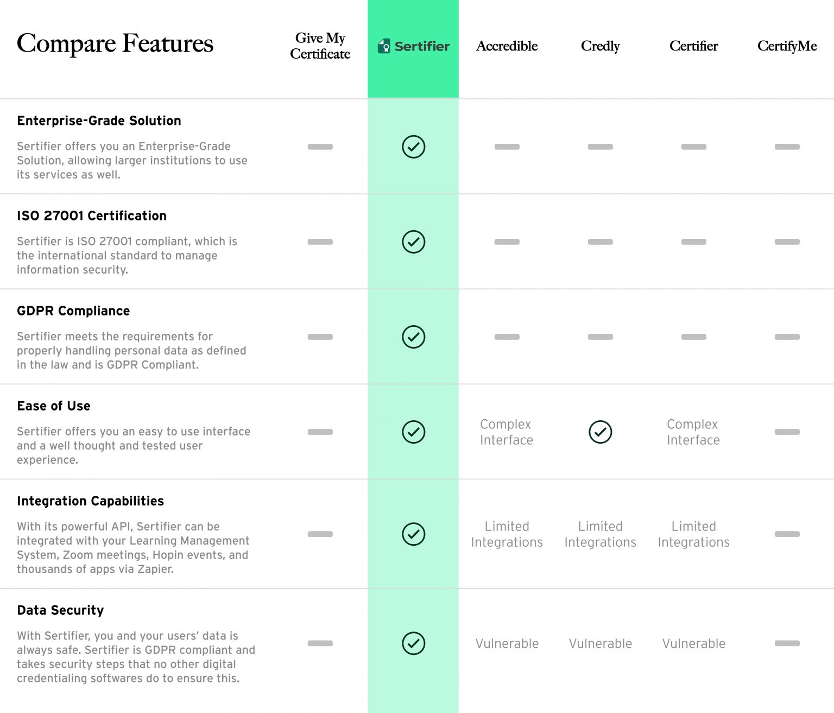Click Sertifier's Ease of Use checkmark
The image size is (834, 713).
[x=413, y=433]
